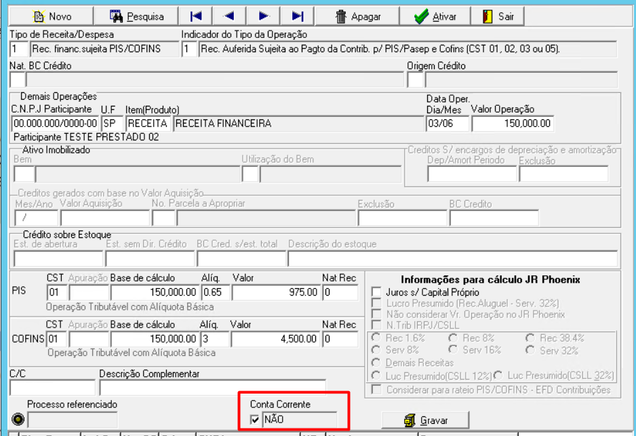Click the C.N.P.J Participante field

55,123
